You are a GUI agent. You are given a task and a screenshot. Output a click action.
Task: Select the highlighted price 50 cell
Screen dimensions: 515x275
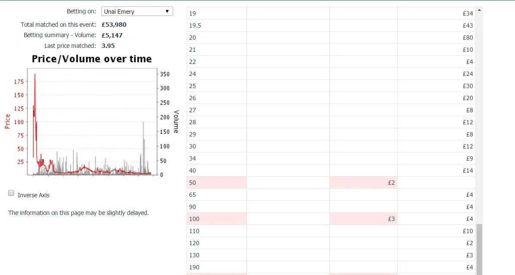[216, 183]
